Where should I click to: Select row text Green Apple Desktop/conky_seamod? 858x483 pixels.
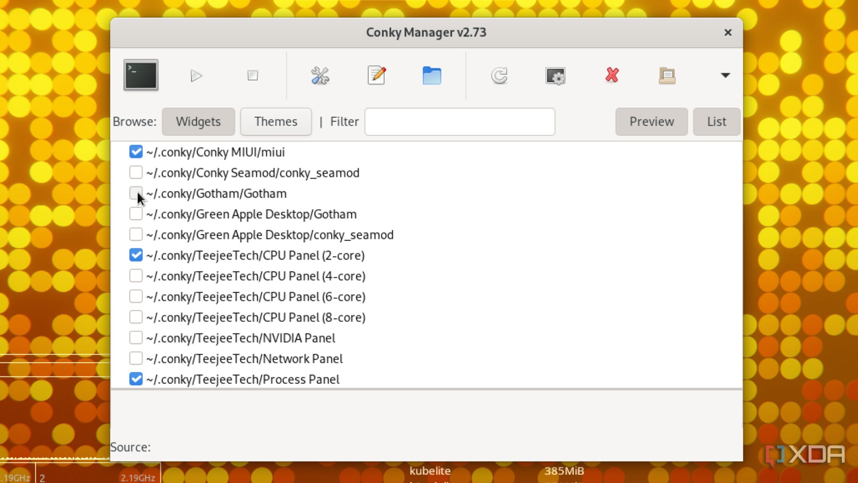click(295, 235)
